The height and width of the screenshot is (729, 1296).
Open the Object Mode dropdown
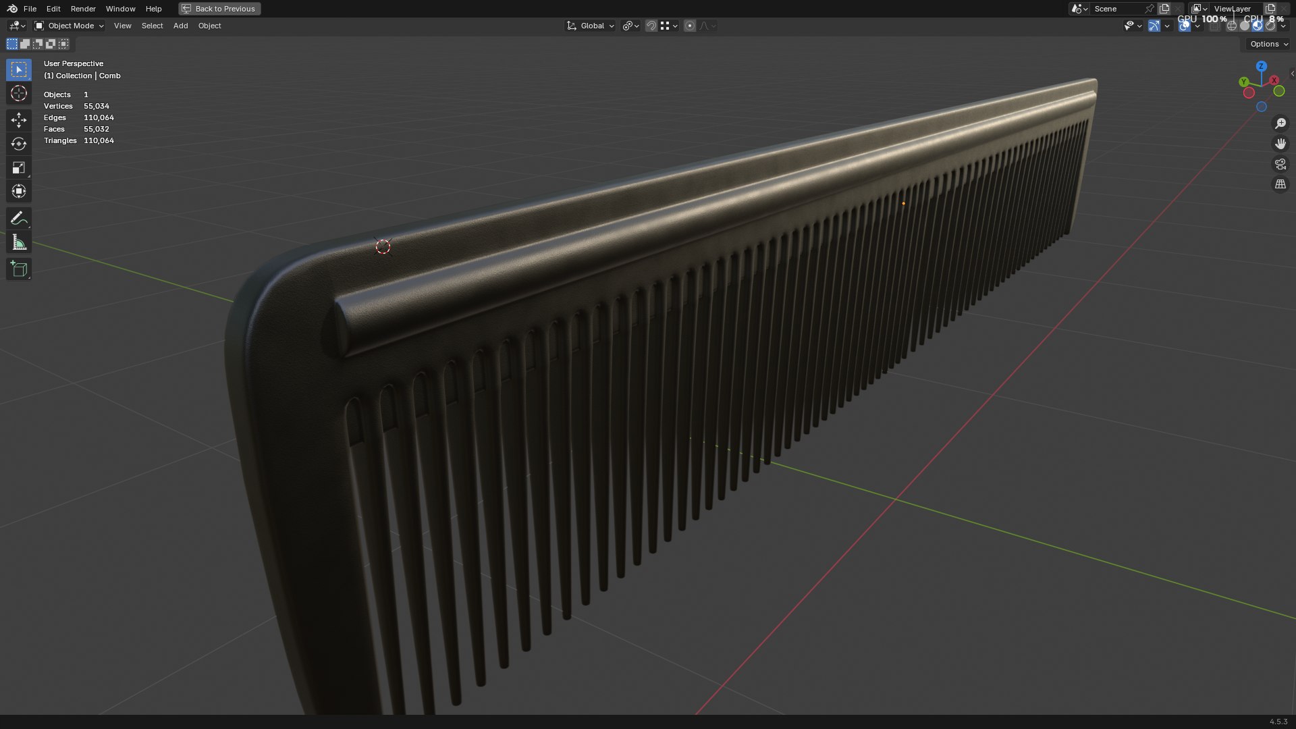pos(69,26)
